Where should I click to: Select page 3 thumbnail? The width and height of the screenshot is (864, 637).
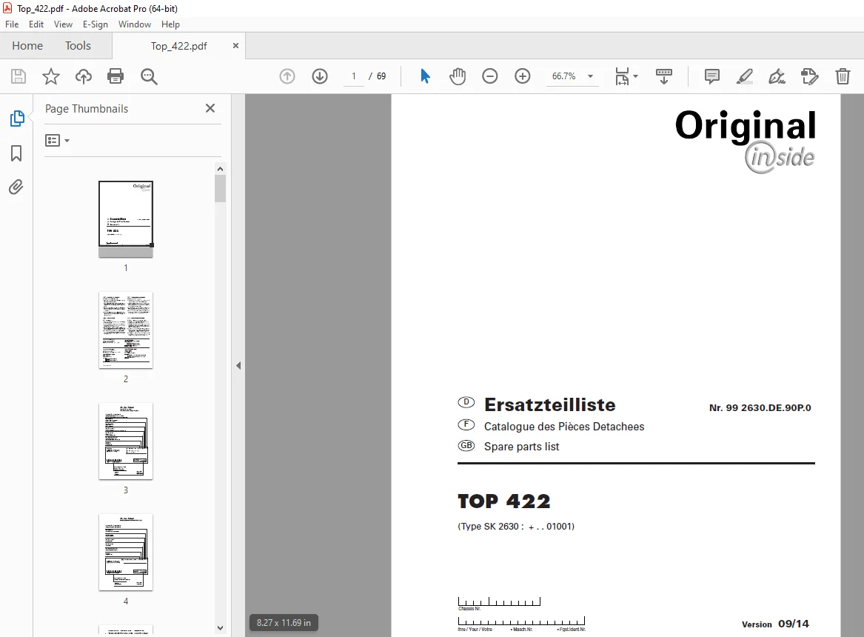coord(126,441)
